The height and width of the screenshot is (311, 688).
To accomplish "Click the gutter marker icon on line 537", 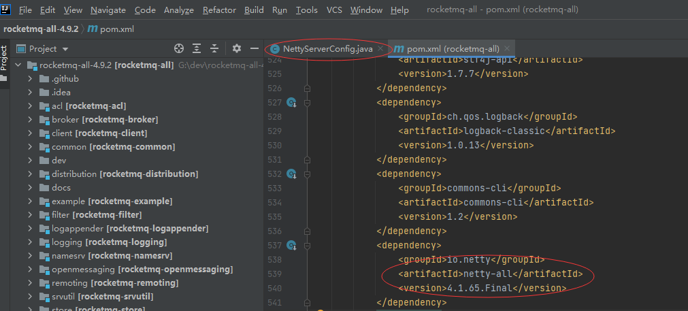I will 291,246.
